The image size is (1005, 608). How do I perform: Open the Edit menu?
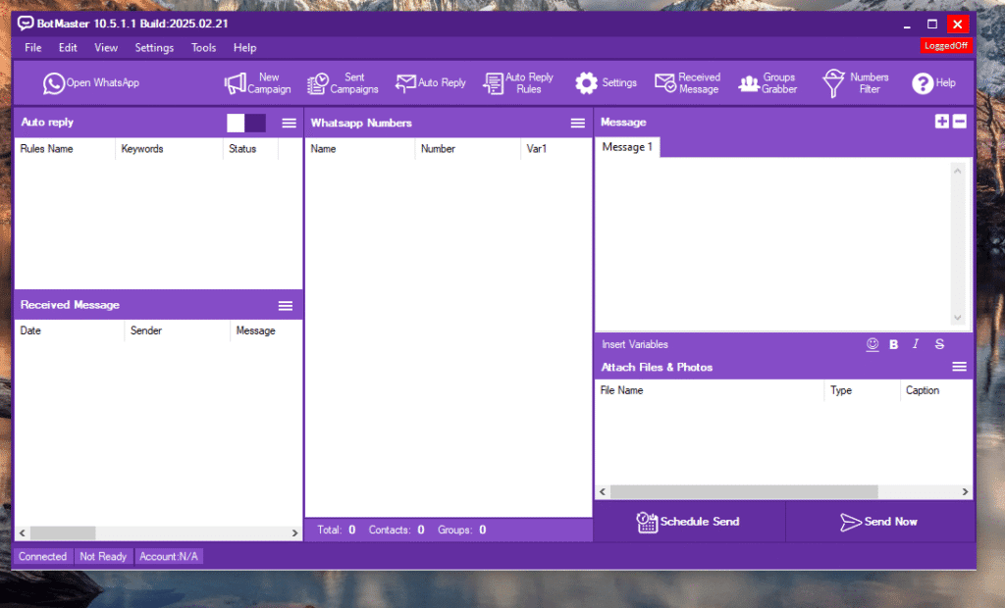pyautogui.click(x=68, y=47)
